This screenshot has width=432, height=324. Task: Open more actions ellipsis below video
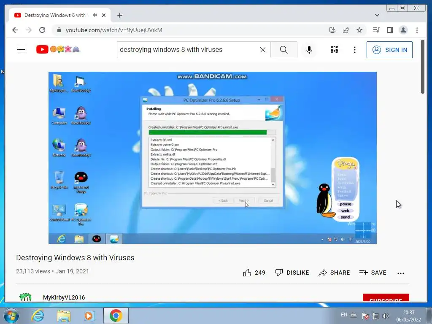click(401, 273)
